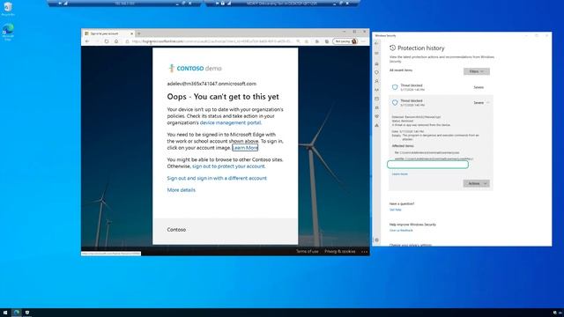Screen dimensions: 564x317
Task: Expand the first Threat blocked entry
Action: (441, 87)
